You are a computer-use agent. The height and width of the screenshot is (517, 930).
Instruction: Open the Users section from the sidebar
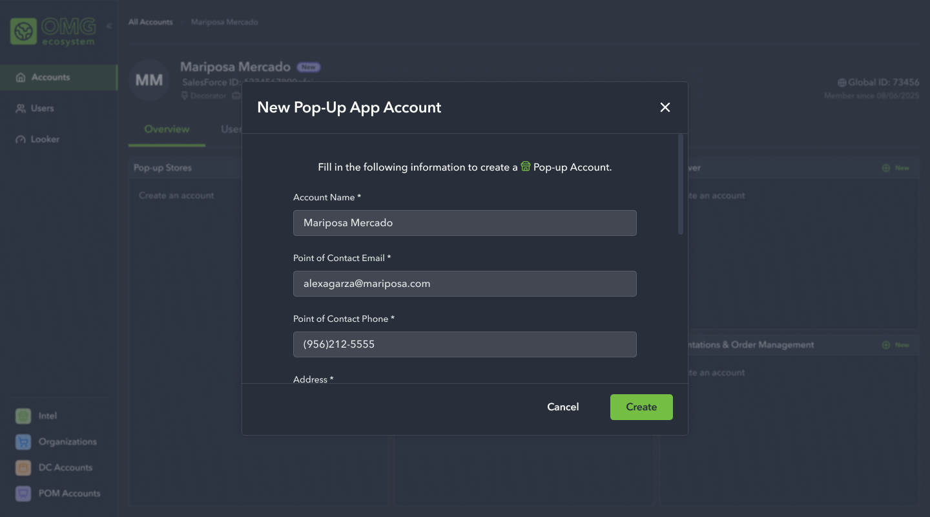click(x=21, y=108)
